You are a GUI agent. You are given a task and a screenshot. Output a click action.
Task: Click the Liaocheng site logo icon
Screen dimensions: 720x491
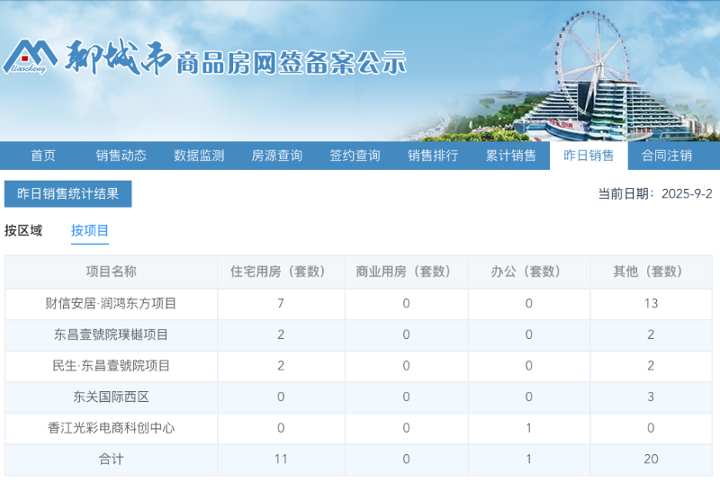(x=31, y=58)
